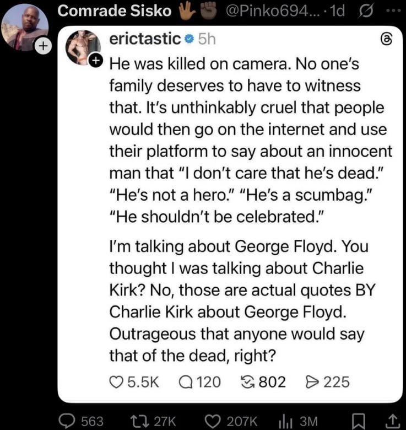Viewport: 406px width, 430px height.
Task: Open Comrade Sisko's display name link
Action: click(114, 11)
